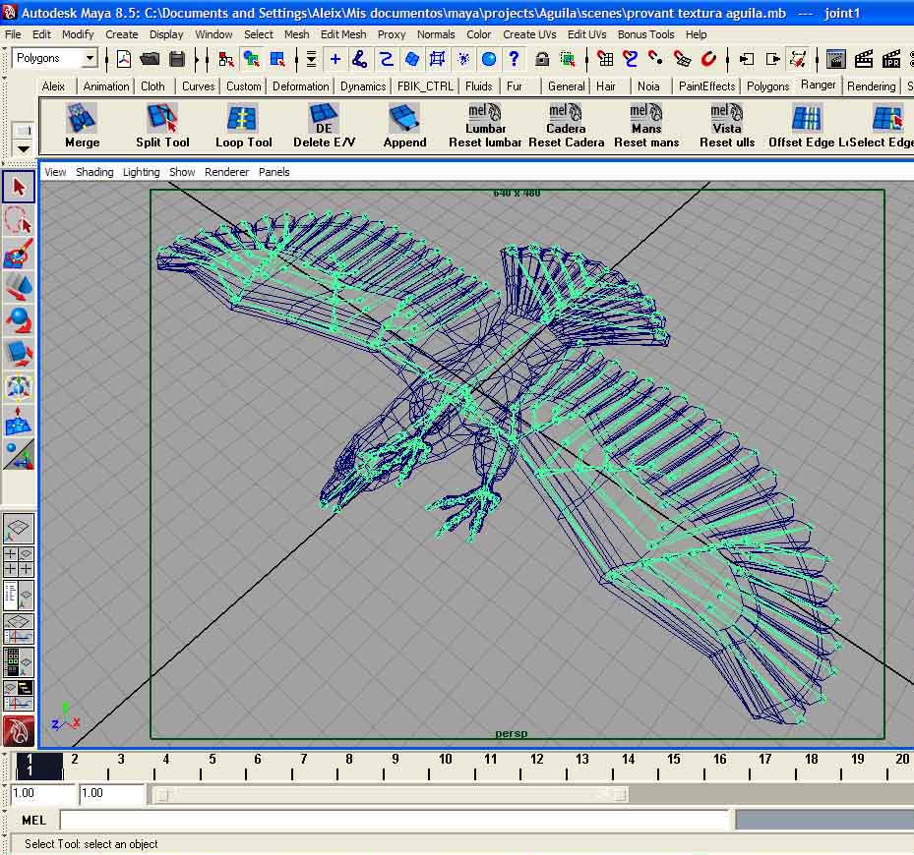This screenshot has width=914, height=855.
Task: Enable snap to curves
Action: click(630, 59)
